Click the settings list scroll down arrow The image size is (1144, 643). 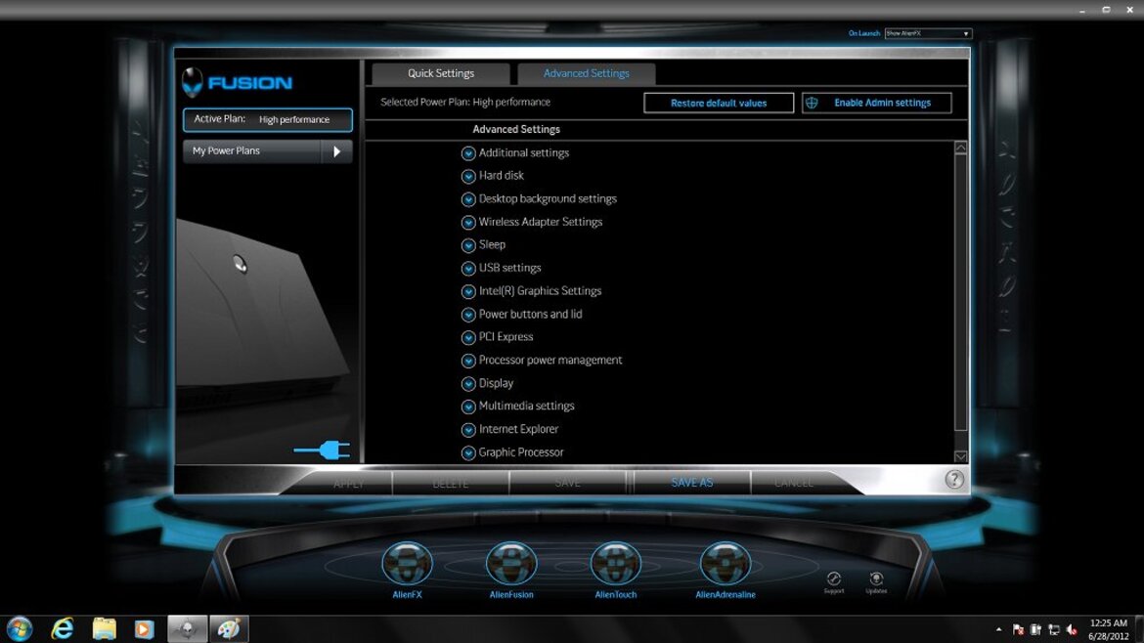pyautogui.click(x=961, y=456)
